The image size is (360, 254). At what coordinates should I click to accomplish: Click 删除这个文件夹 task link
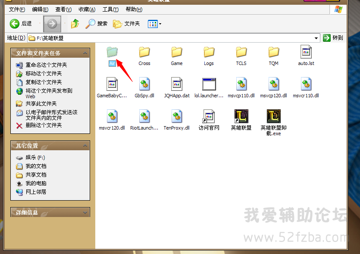coord(44,125)
